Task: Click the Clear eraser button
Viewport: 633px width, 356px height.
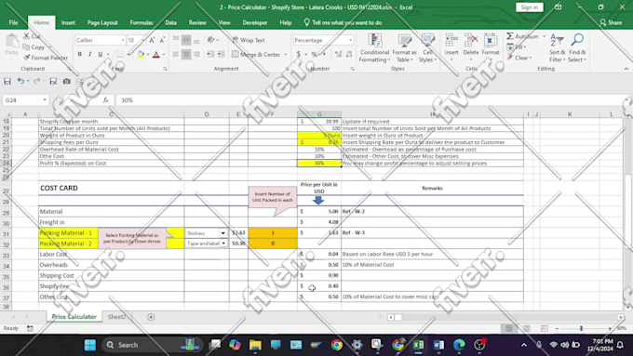Action: point(519,58)
